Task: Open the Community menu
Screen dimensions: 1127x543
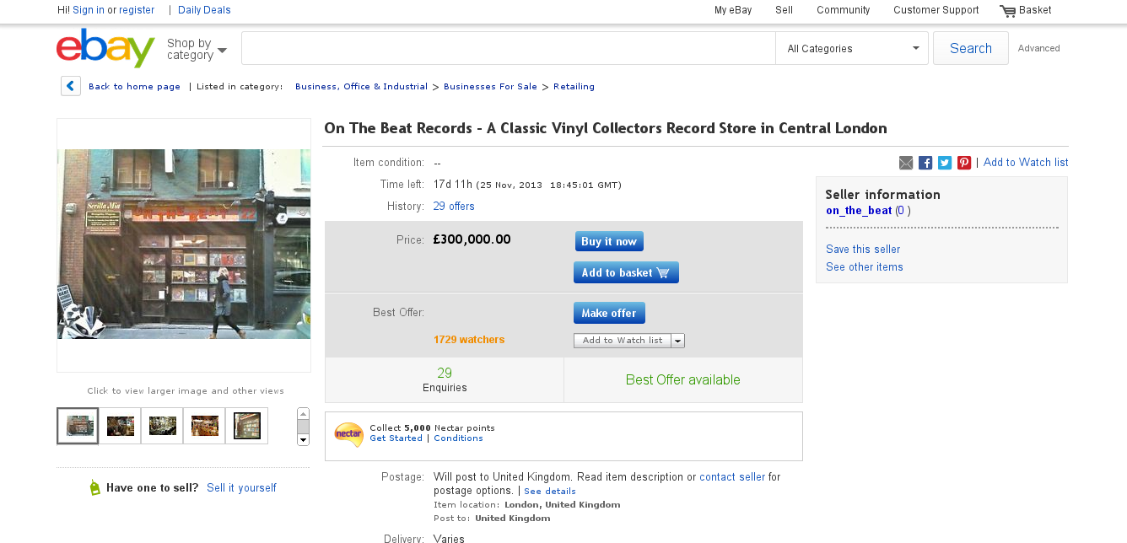Action: tap(844, 10)
